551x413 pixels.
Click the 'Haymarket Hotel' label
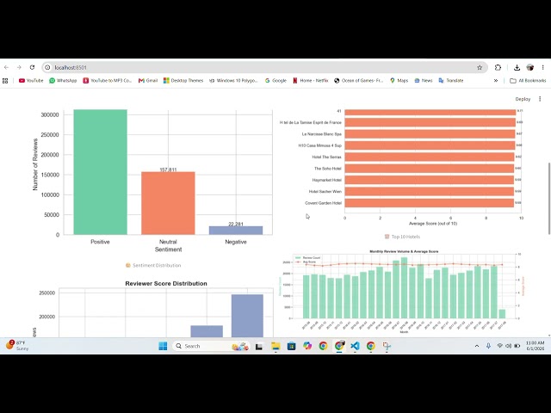point(327,180)
